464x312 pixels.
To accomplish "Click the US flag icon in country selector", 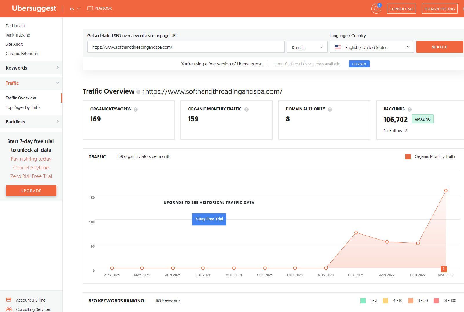I will click(338, 47).
